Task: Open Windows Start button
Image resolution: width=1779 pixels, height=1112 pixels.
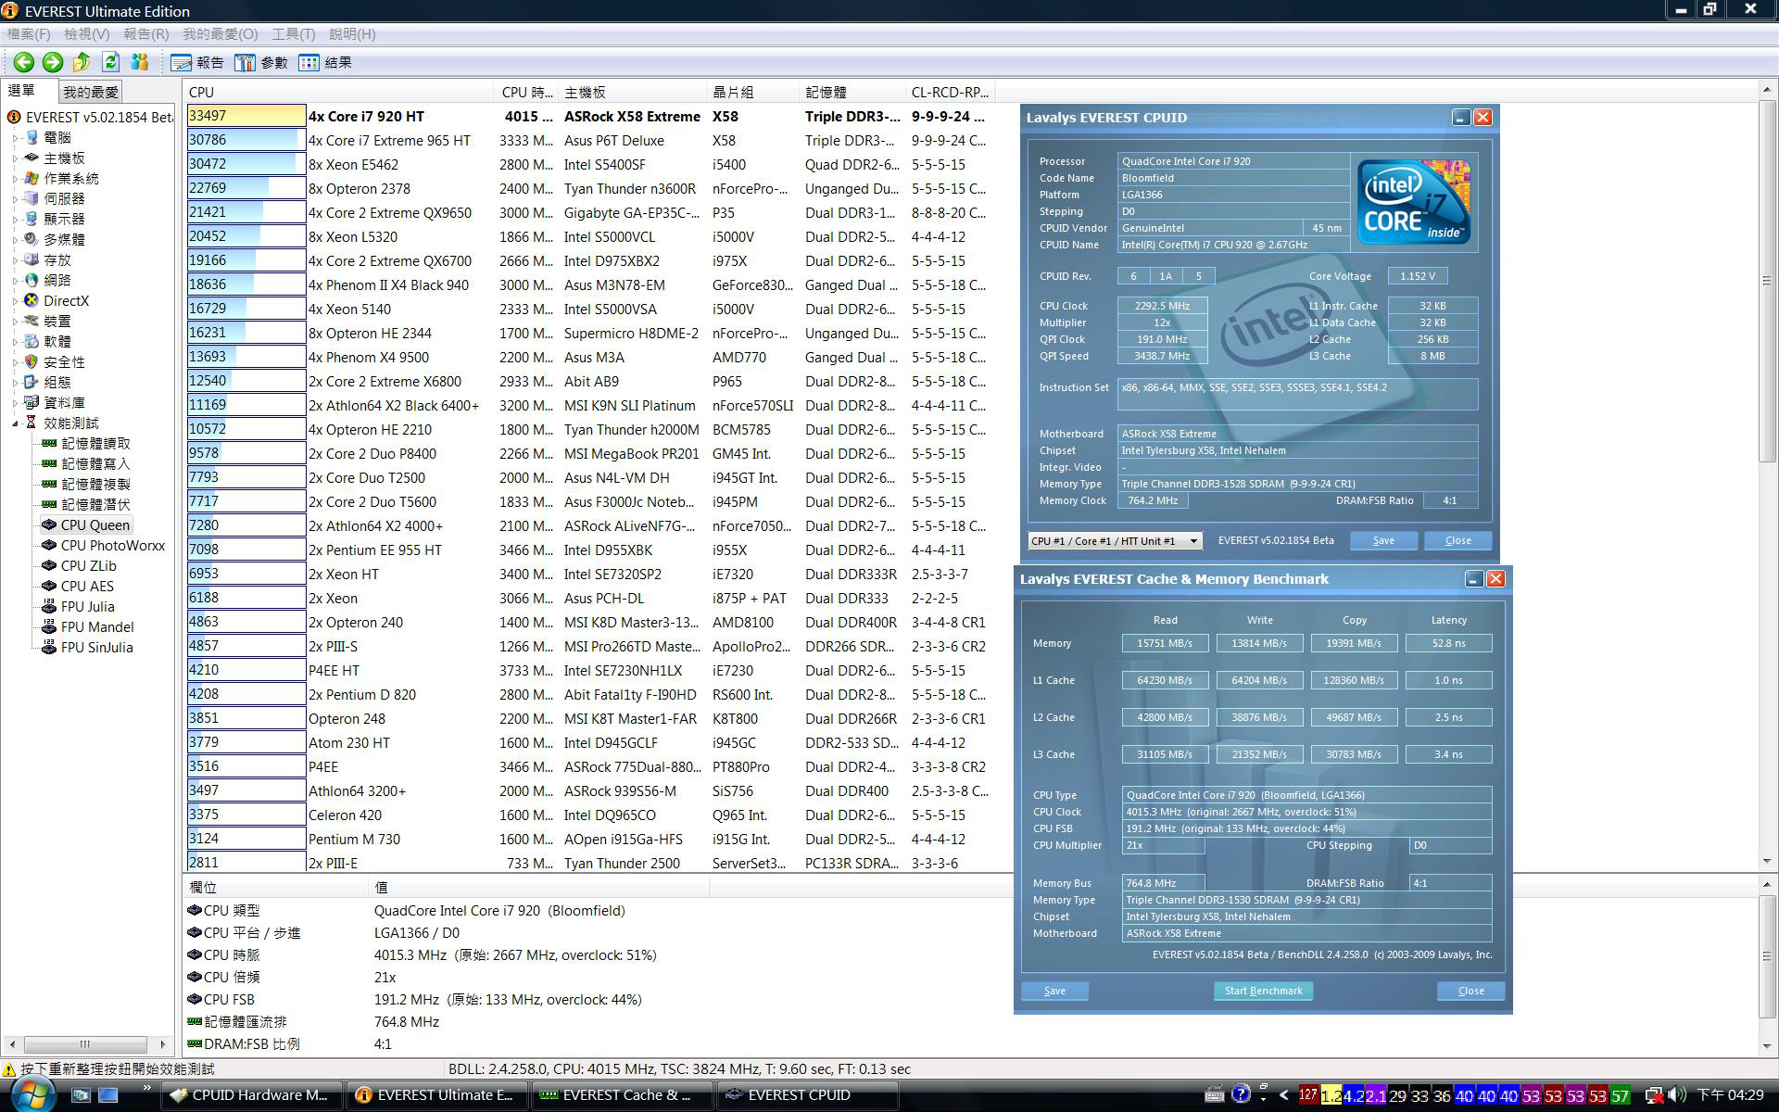Action: click(x=32, y=1094)
